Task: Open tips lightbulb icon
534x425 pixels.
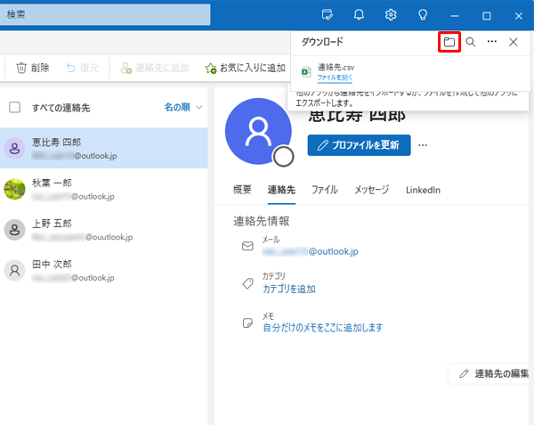Action: (423, 14)
